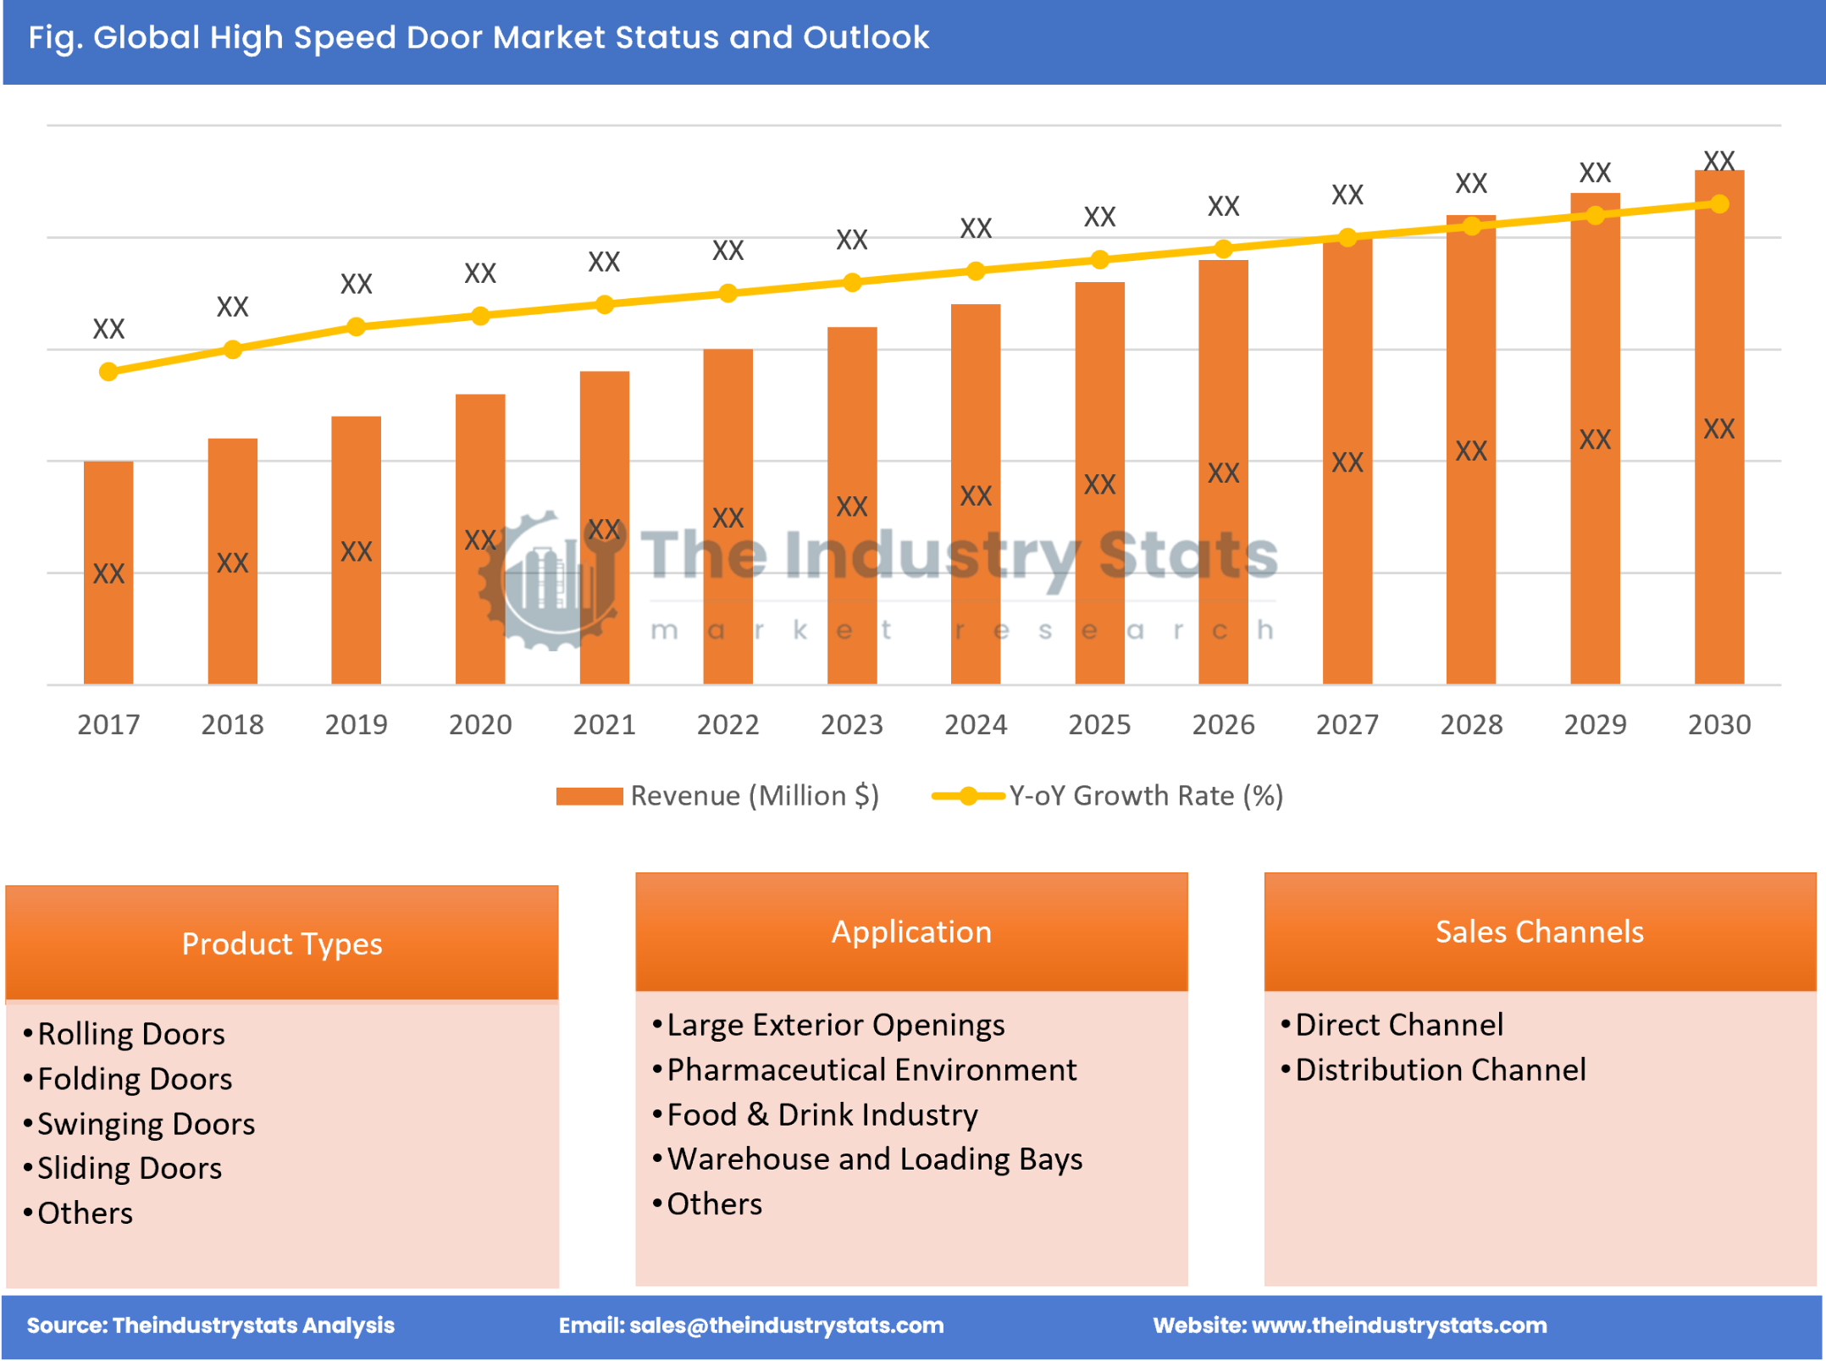Click the 2026 x-axis label
1826x1361 pixels.
pos(1224,725)
